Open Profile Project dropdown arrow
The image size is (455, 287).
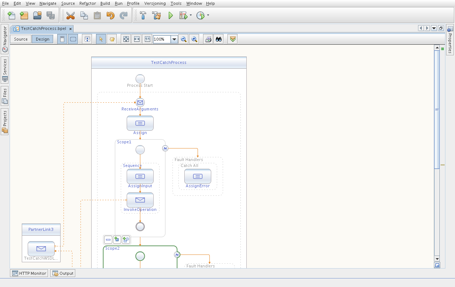(x=208, y=16)
